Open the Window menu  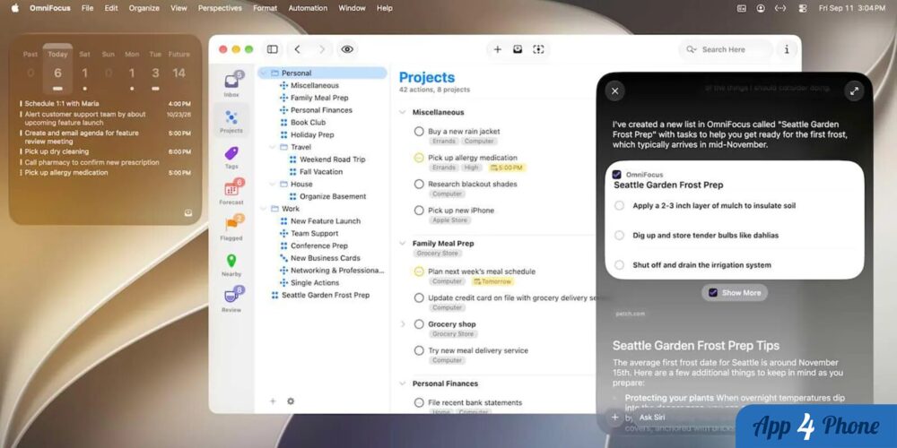coord(352,8)
